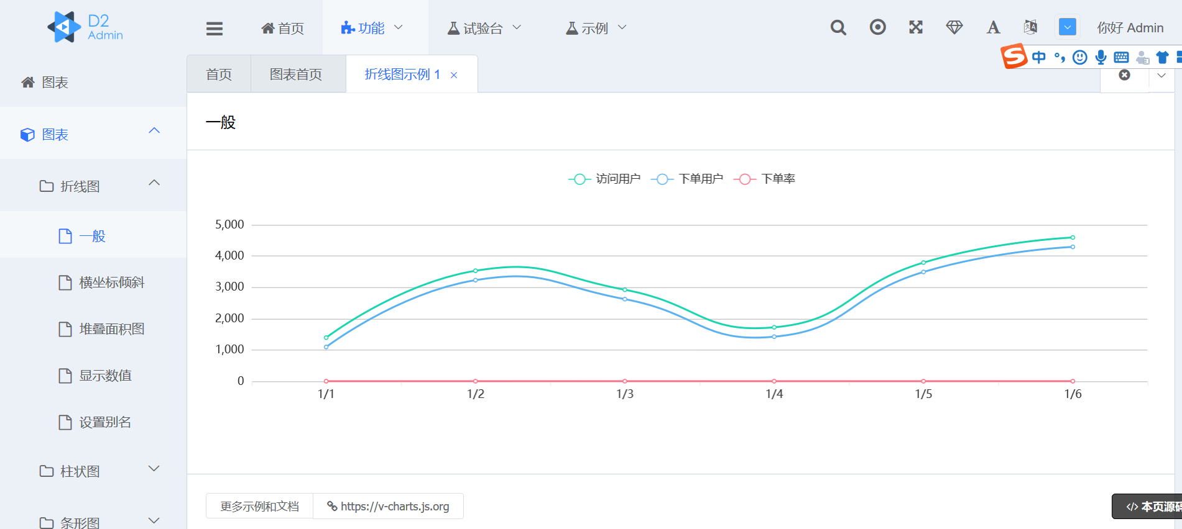Open the 示例 header menu

596,28
